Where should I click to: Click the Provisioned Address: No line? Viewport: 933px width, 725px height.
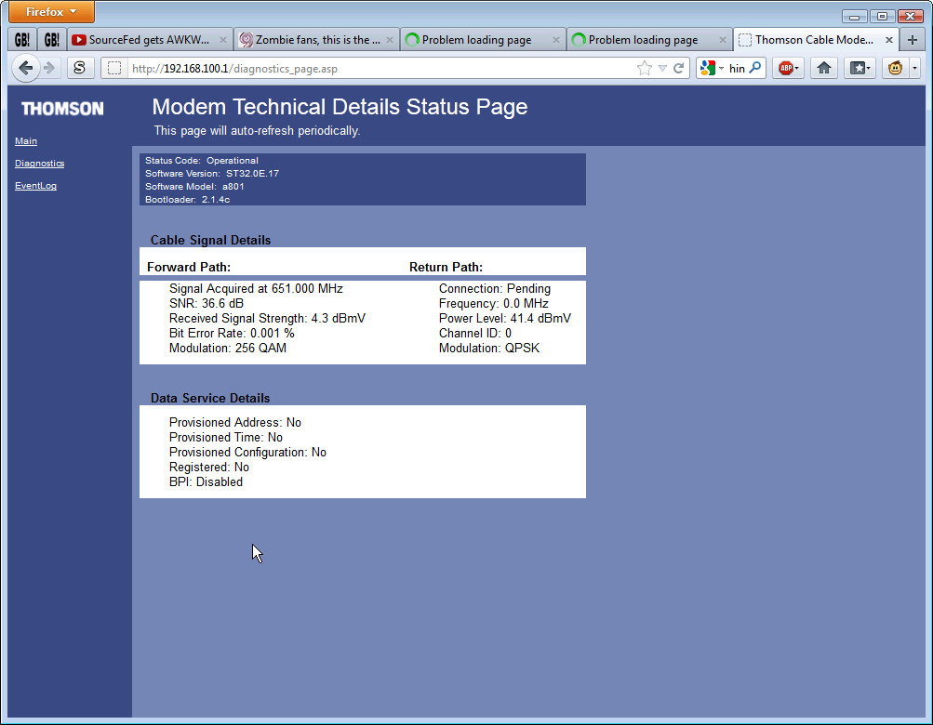pos(235,422)
